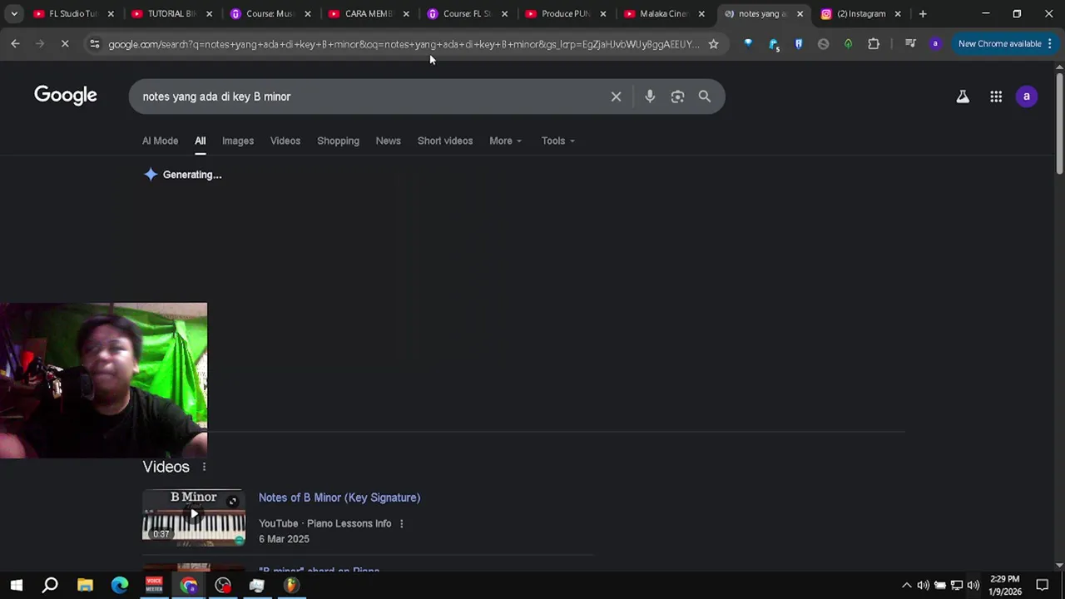Open the Google apps grid
Screen dimensions: 1065x599
coord(996,97)
